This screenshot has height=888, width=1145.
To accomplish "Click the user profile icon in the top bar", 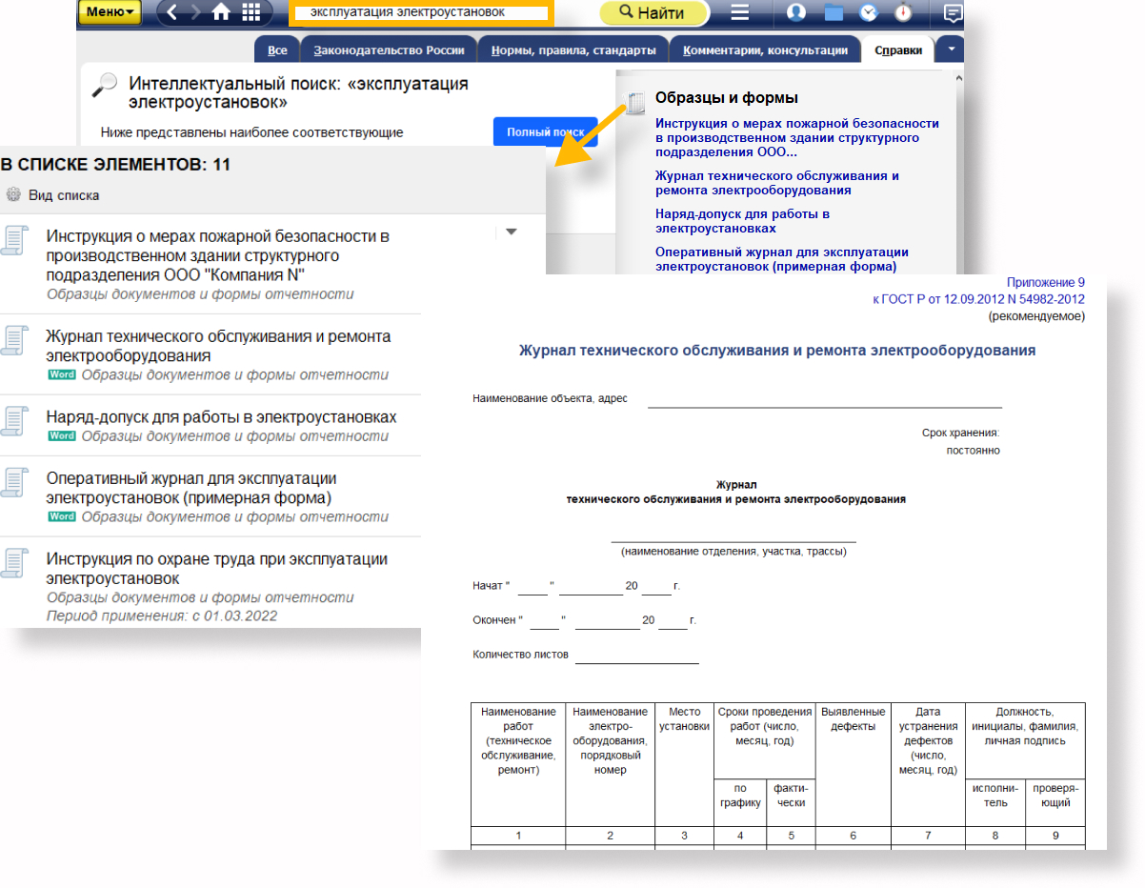I will (x=796, y=12).
